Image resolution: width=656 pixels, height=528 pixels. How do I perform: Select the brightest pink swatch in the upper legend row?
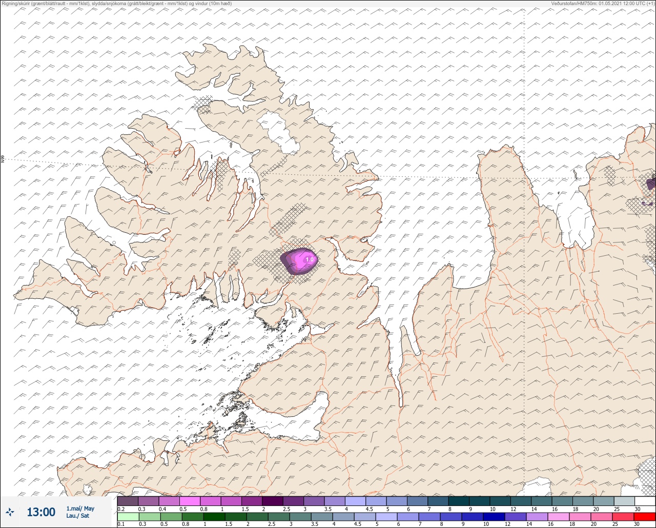[x=190, y=501]
